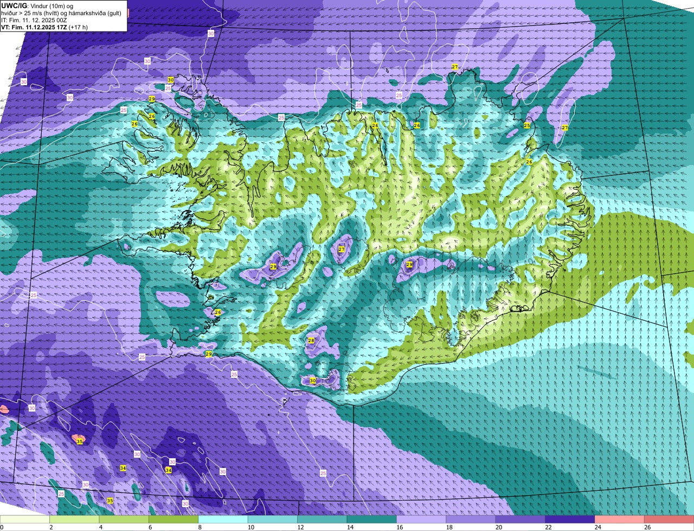Click yellow '29' label on the southwest coast
694x531 pixels.
tap(209, 354)
